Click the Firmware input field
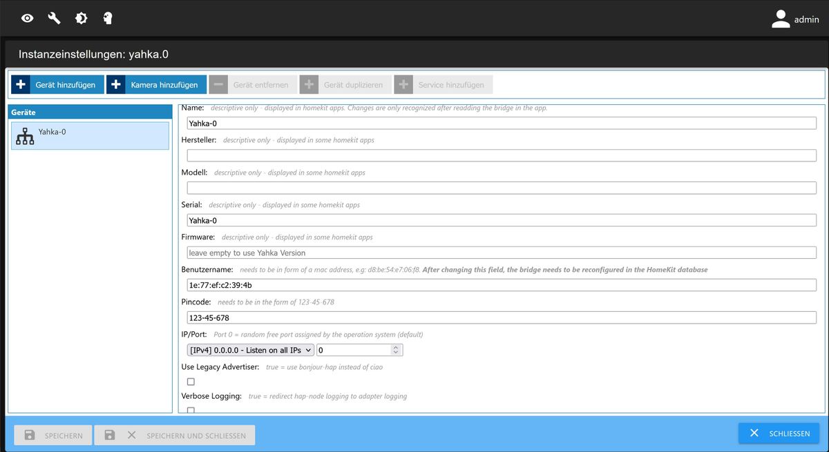829x452 pixels. [x=502, y=253]
